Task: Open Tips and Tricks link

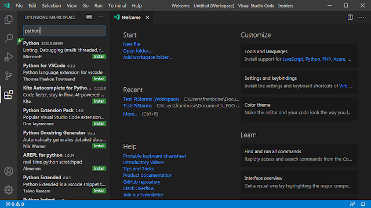Action: (x=138, y=169)
